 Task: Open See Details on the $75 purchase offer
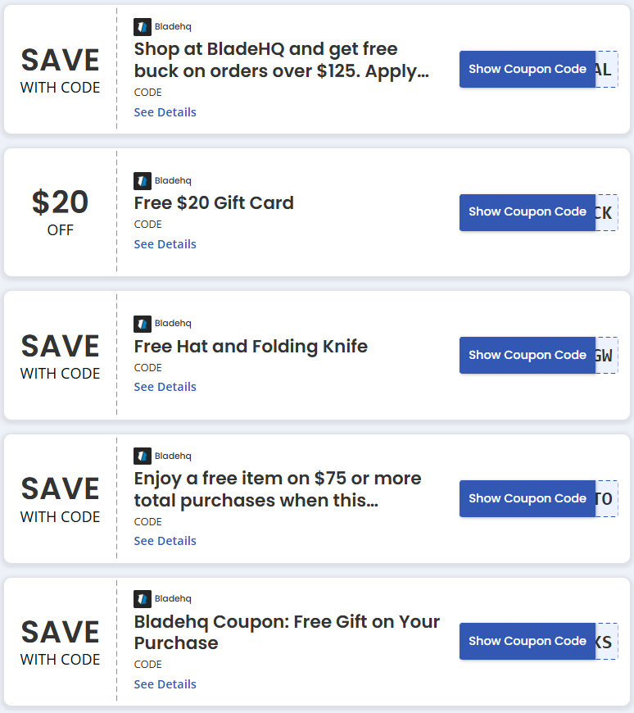[x=165, y=540]
